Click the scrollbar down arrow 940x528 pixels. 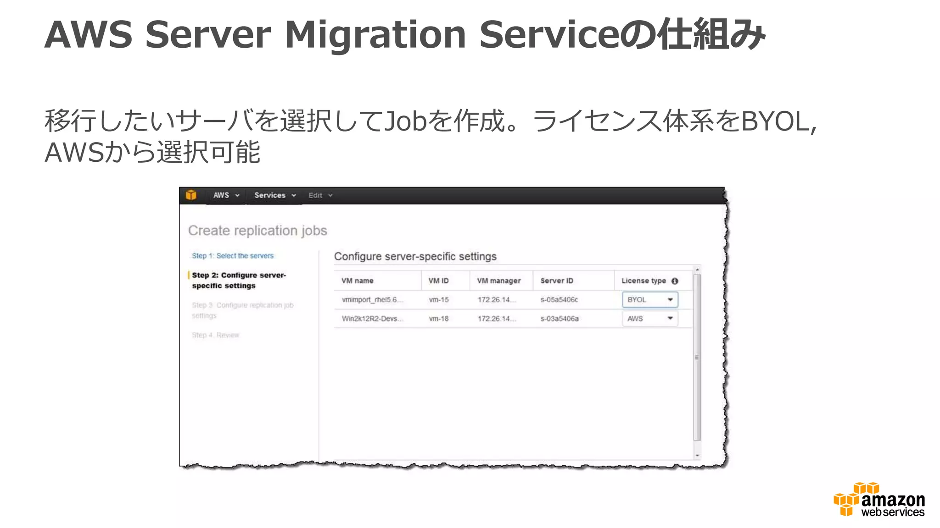[697, 456]
